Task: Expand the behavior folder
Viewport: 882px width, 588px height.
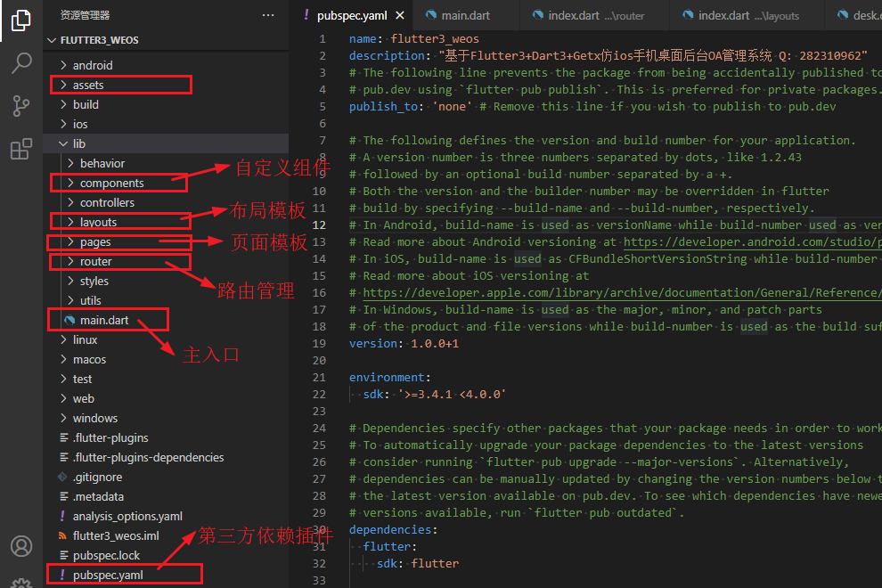Action: click(167, 163)
